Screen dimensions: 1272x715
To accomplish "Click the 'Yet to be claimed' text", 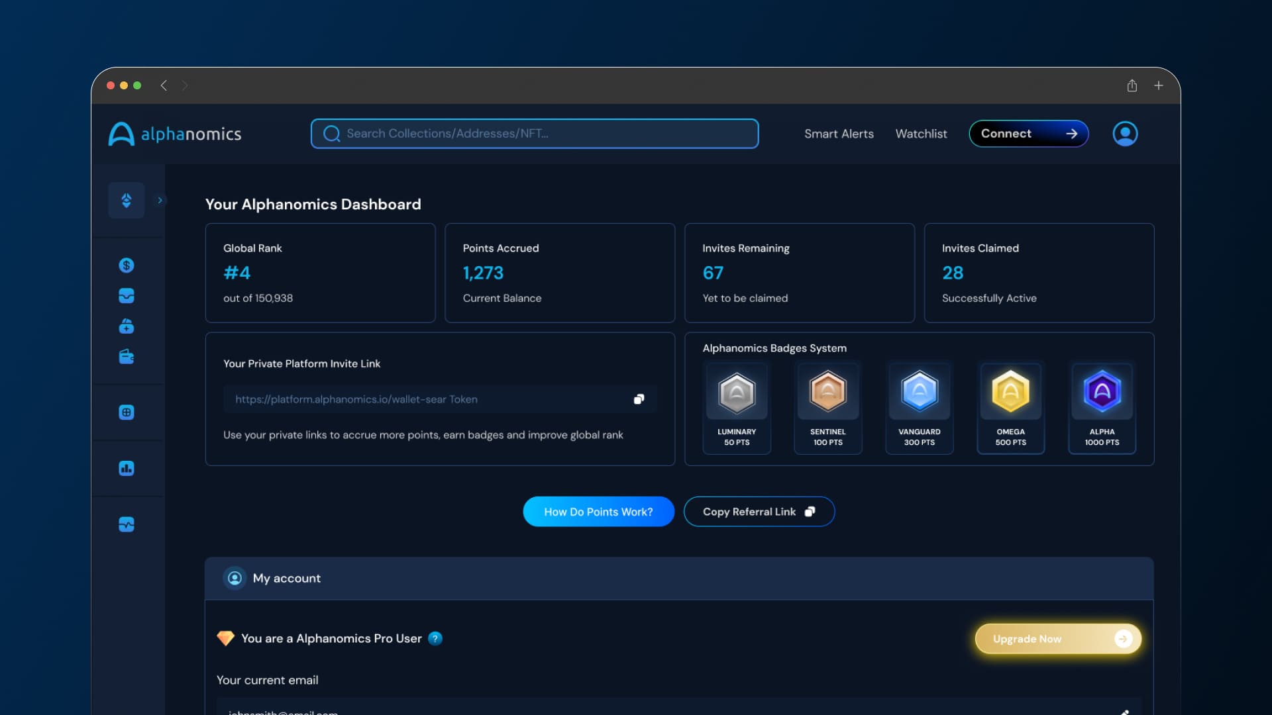I will [x=745, y=299].
